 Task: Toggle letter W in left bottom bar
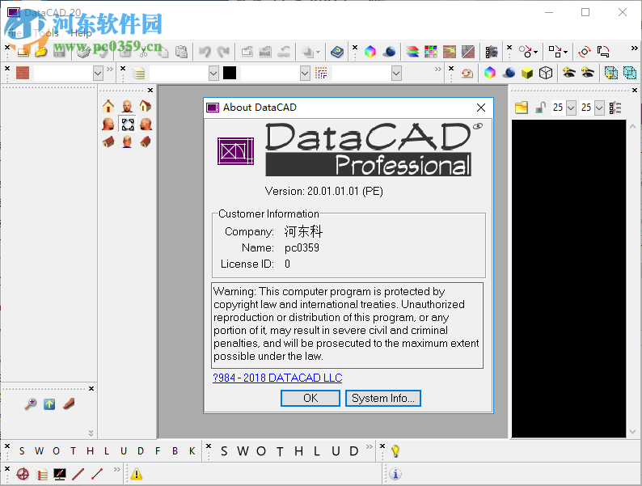pos(39,450)
